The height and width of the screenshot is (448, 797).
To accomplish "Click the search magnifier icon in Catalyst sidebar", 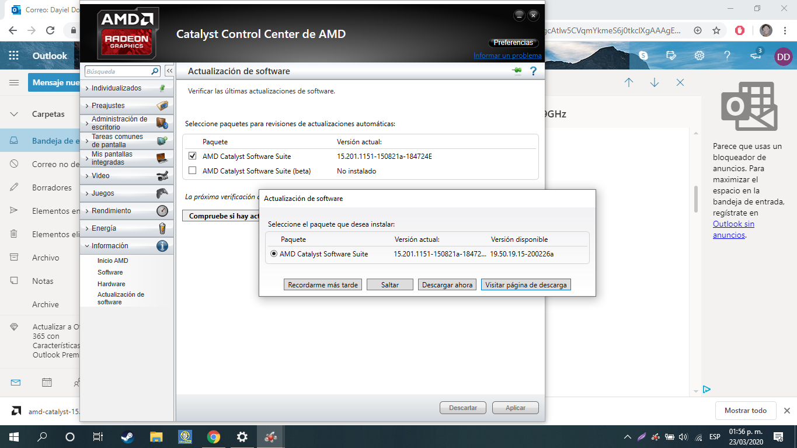I will (x=155, y=71).
